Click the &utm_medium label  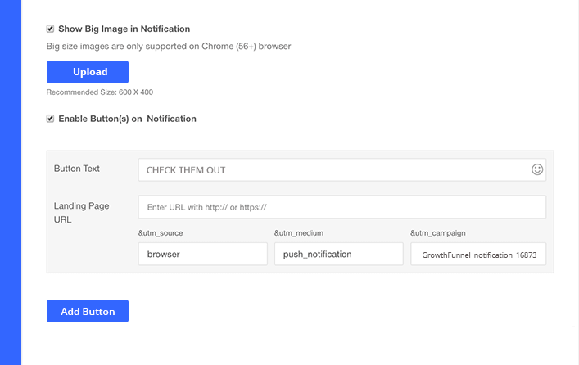tap(298, 233)
